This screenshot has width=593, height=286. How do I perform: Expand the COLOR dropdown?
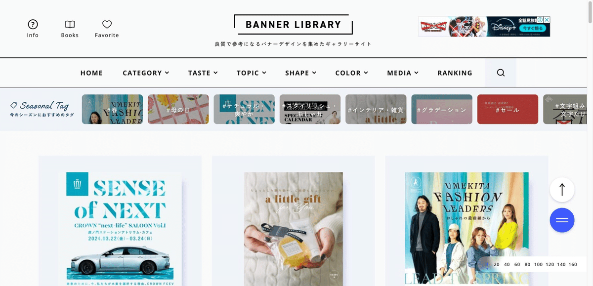click(351, 73)
